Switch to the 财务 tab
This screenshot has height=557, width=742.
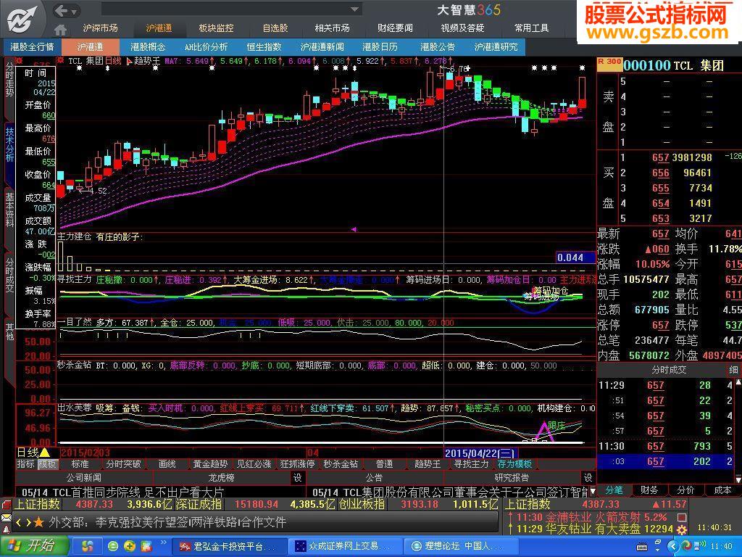click(x=649, y=490)
